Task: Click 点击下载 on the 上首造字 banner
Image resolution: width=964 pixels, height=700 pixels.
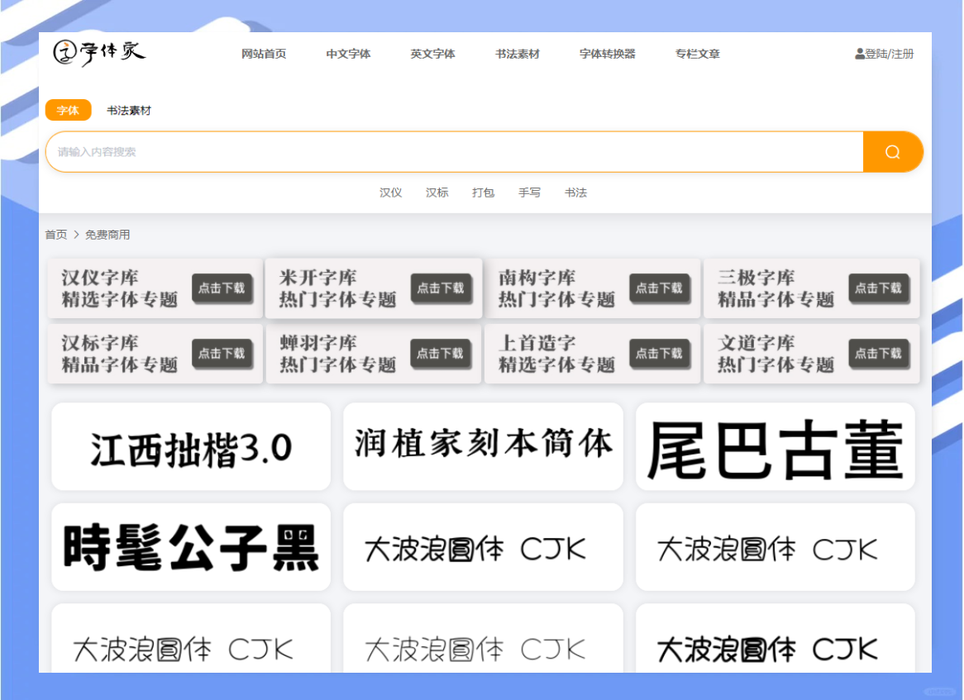Action: pos(659,354)
